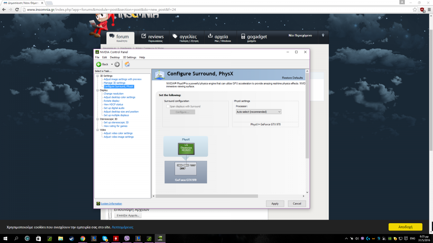Click the active NVIDIA Control Panel taskbar icon
Image resolution: width=433 pixels, height=243 pixels.
click(x=159, y=238)
